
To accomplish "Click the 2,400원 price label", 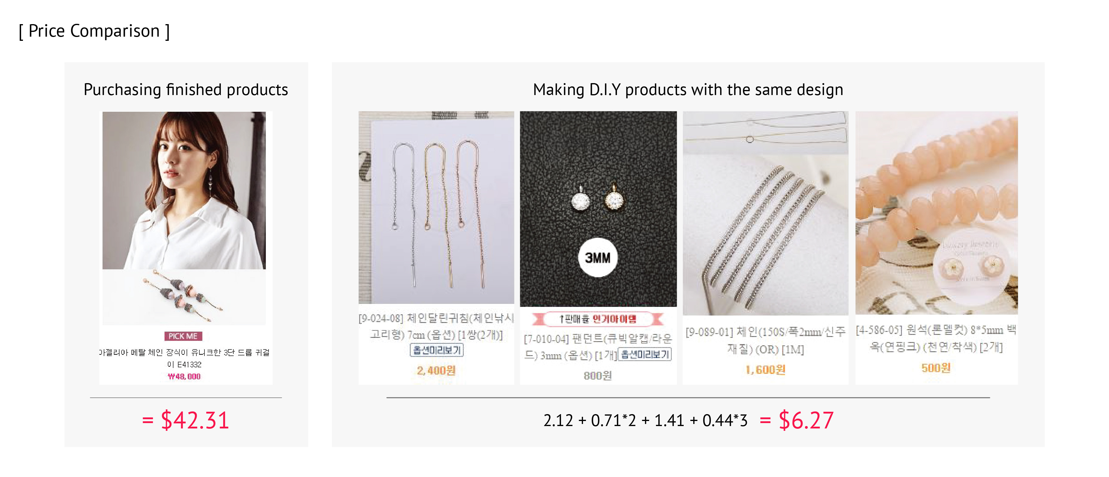I will [436, 370].
